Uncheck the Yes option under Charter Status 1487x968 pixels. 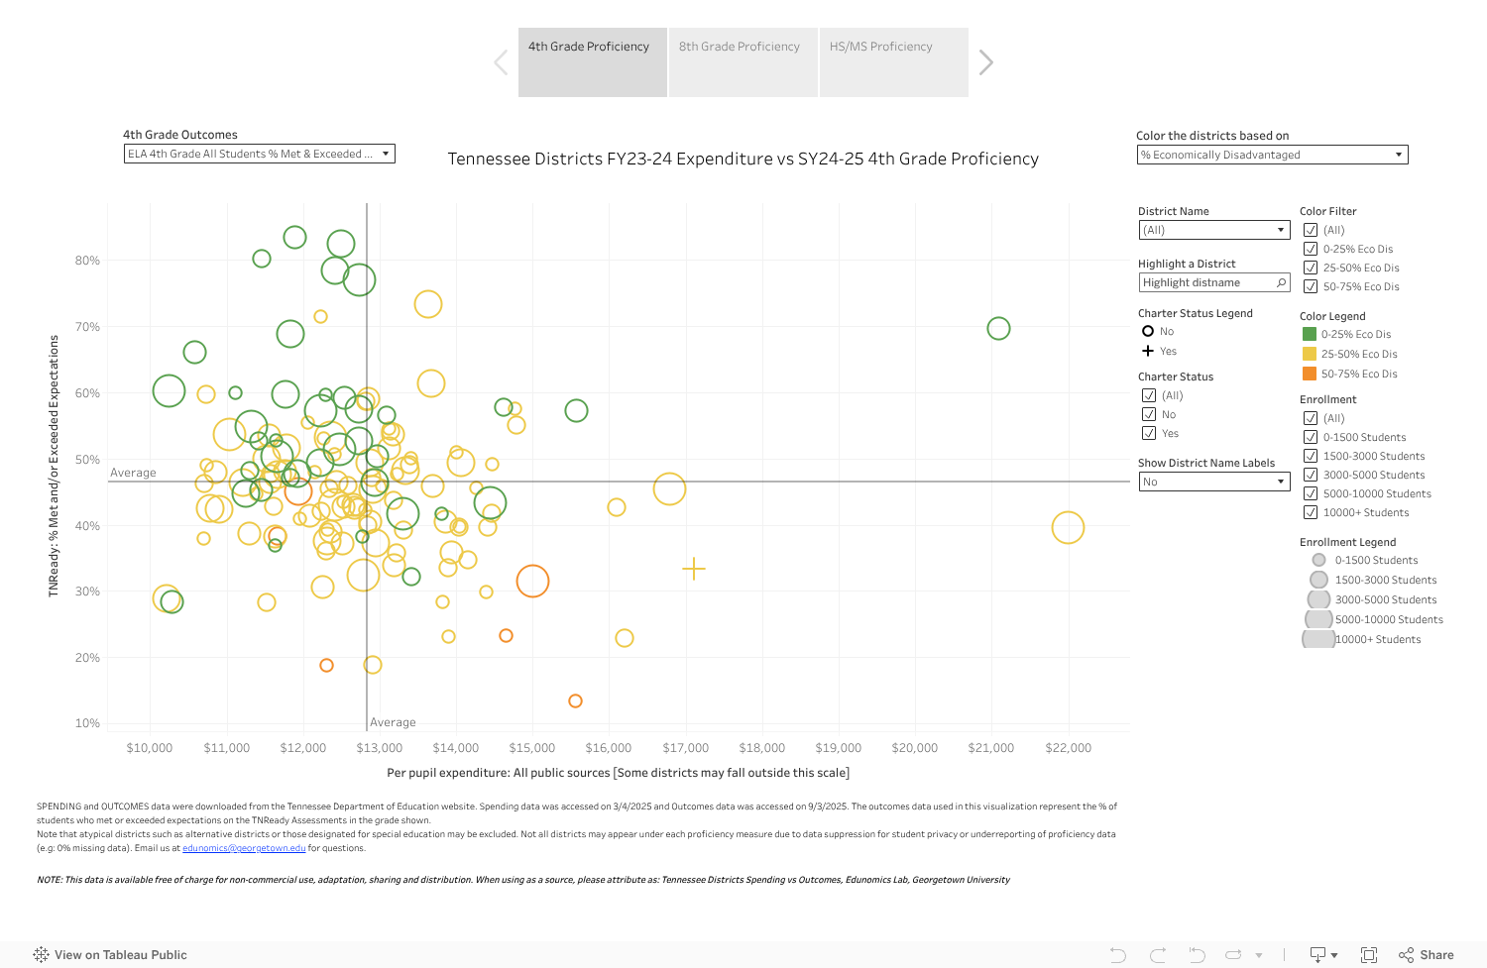click(1149, 433)
